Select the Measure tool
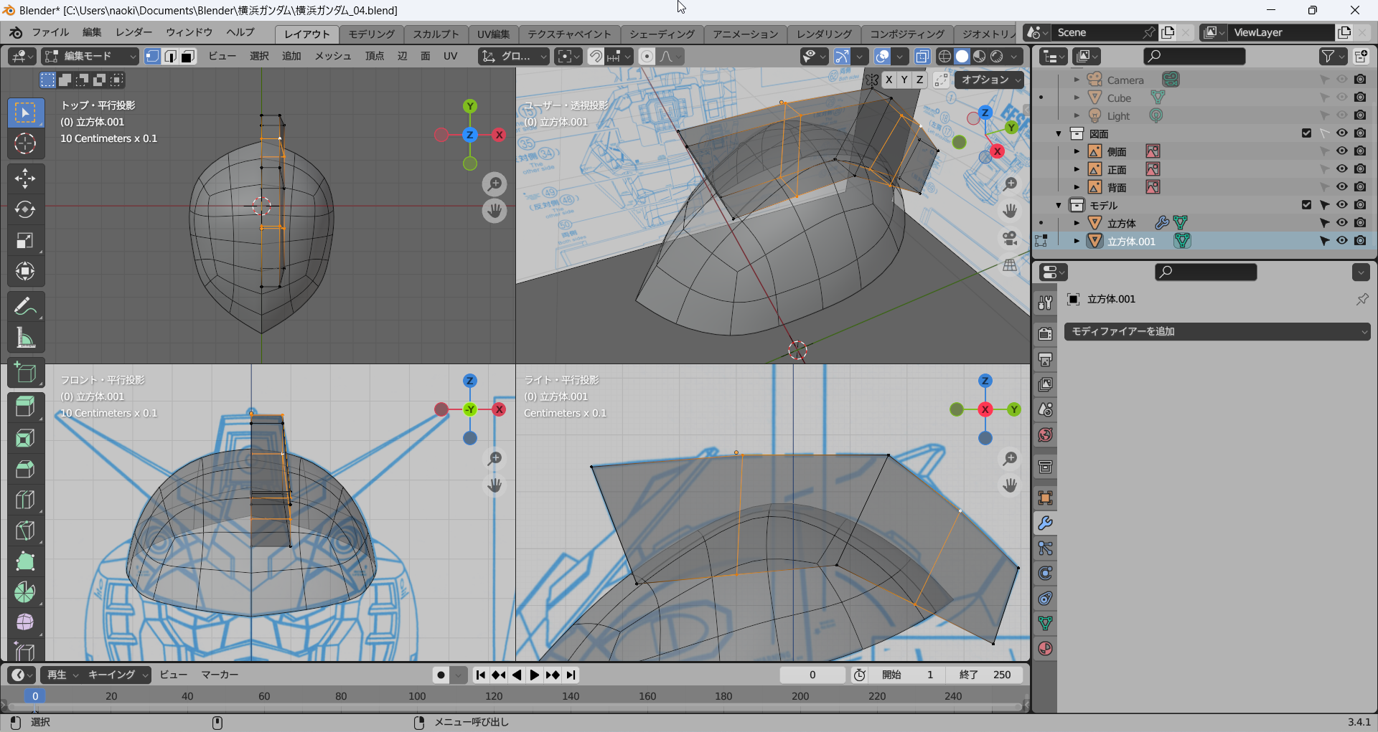 pyautogui.click(x=25, y=338)
